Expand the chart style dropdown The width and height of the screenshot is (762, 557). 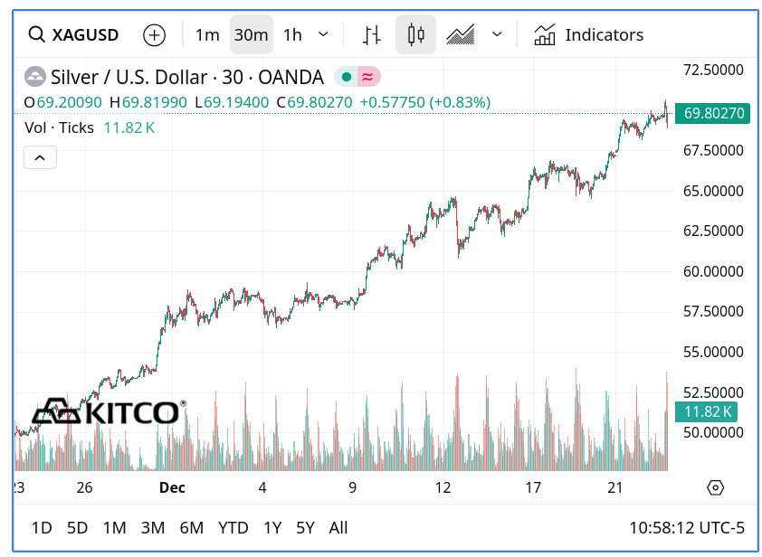(x=497, y=35)
